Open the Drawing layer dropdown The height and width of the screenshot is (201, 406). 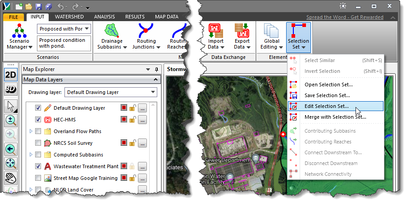coord(110,92)
